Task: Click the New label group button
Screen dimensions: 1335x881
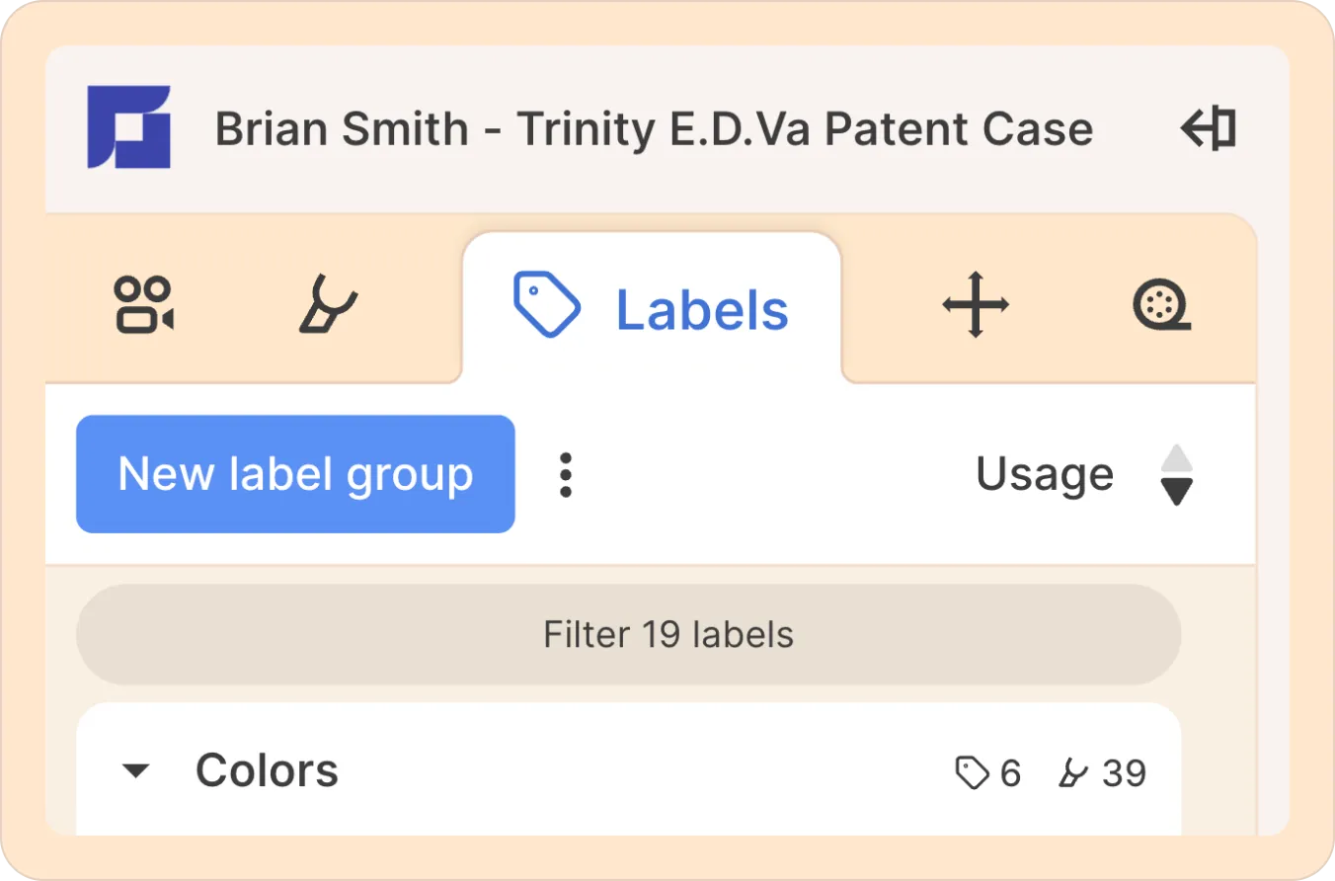Action: (295, 474)
